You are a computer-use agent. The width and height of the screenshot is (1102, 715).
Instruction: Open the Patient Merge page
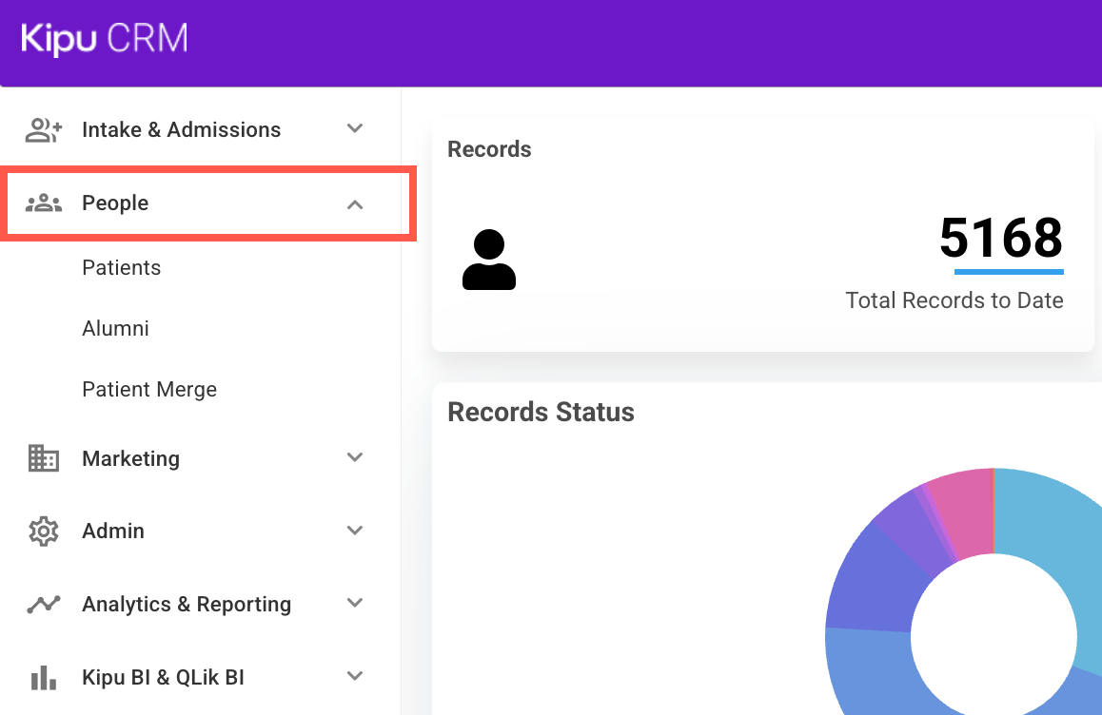[149, 389]
